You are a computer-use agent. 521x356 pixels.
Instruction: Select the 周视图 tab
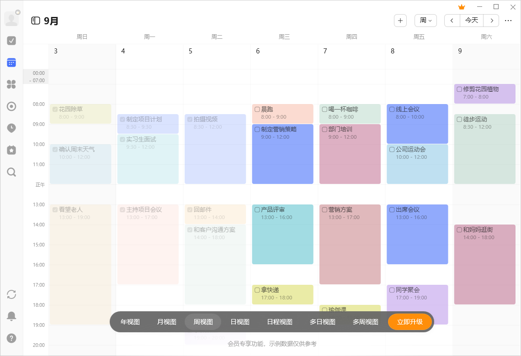coord(203,322)
